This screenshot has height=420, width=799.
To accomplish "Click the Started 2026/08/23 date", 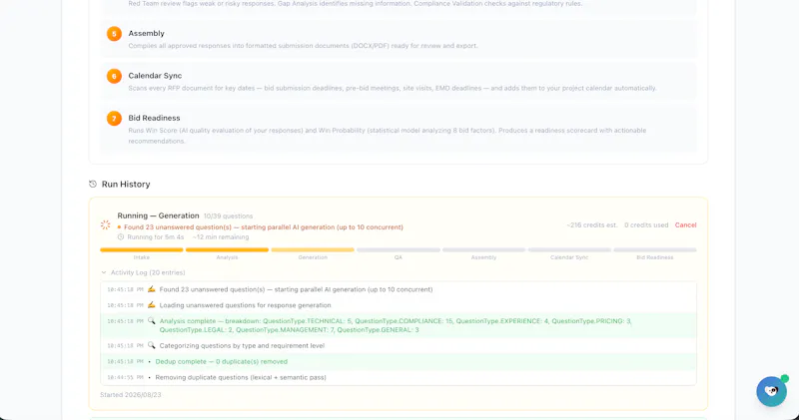I will 131,394.
